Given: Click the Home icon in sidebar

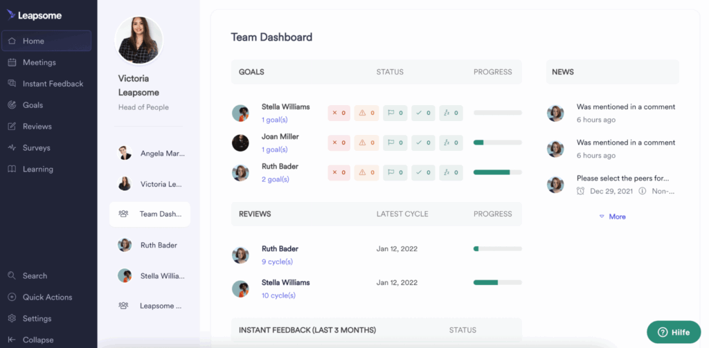Looking at the screenshot, I should click(12, 41).
